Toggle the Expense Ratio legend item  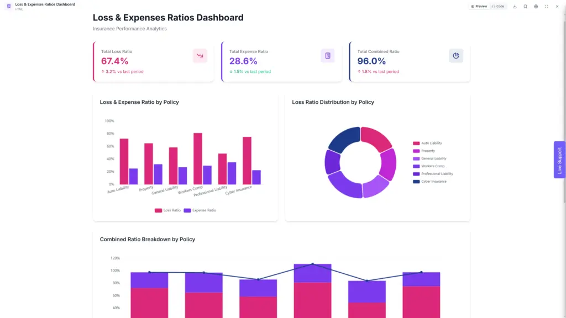tap(200, 210)
